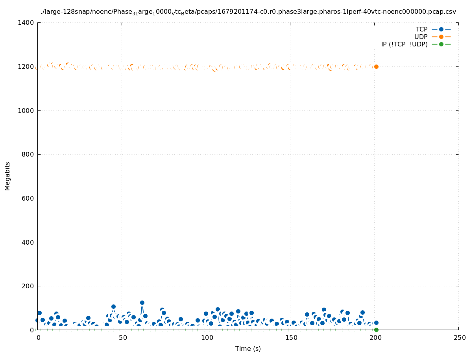The height and width of the screenshot is (354, 471).
Task: Click the 1000 tick label on y-axis
Action: pos(26,111)
